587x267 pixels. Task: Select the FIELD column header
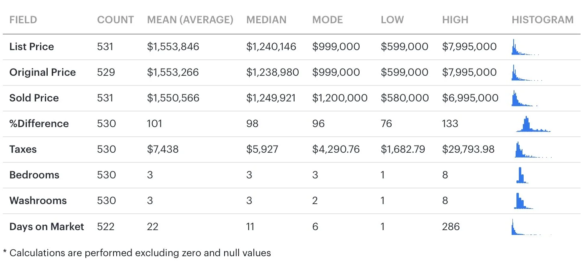[23, 20]
